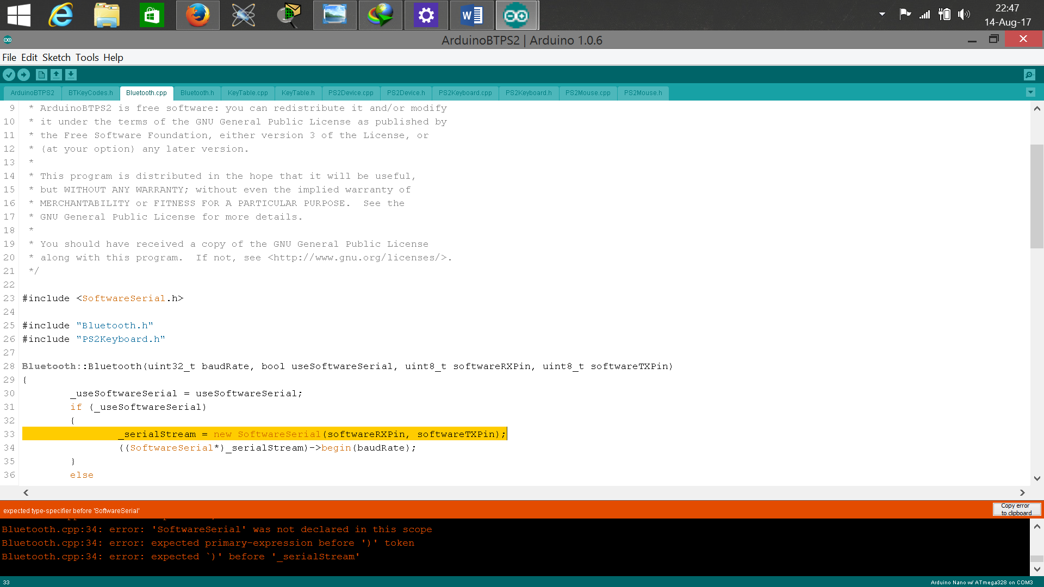Screen dimensions: 1044x587
Task: Click the Upload arrow icon
Action: click(24, 75)
